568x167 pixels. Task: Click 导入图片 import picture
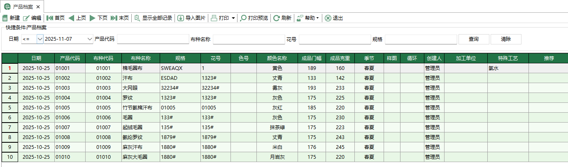(x=191, y=18)
